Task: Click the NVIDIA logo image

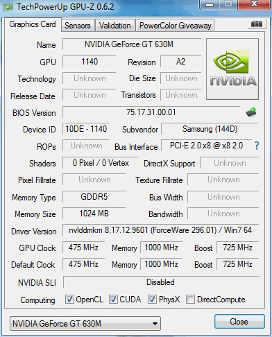Action: (x=232, y=69)
